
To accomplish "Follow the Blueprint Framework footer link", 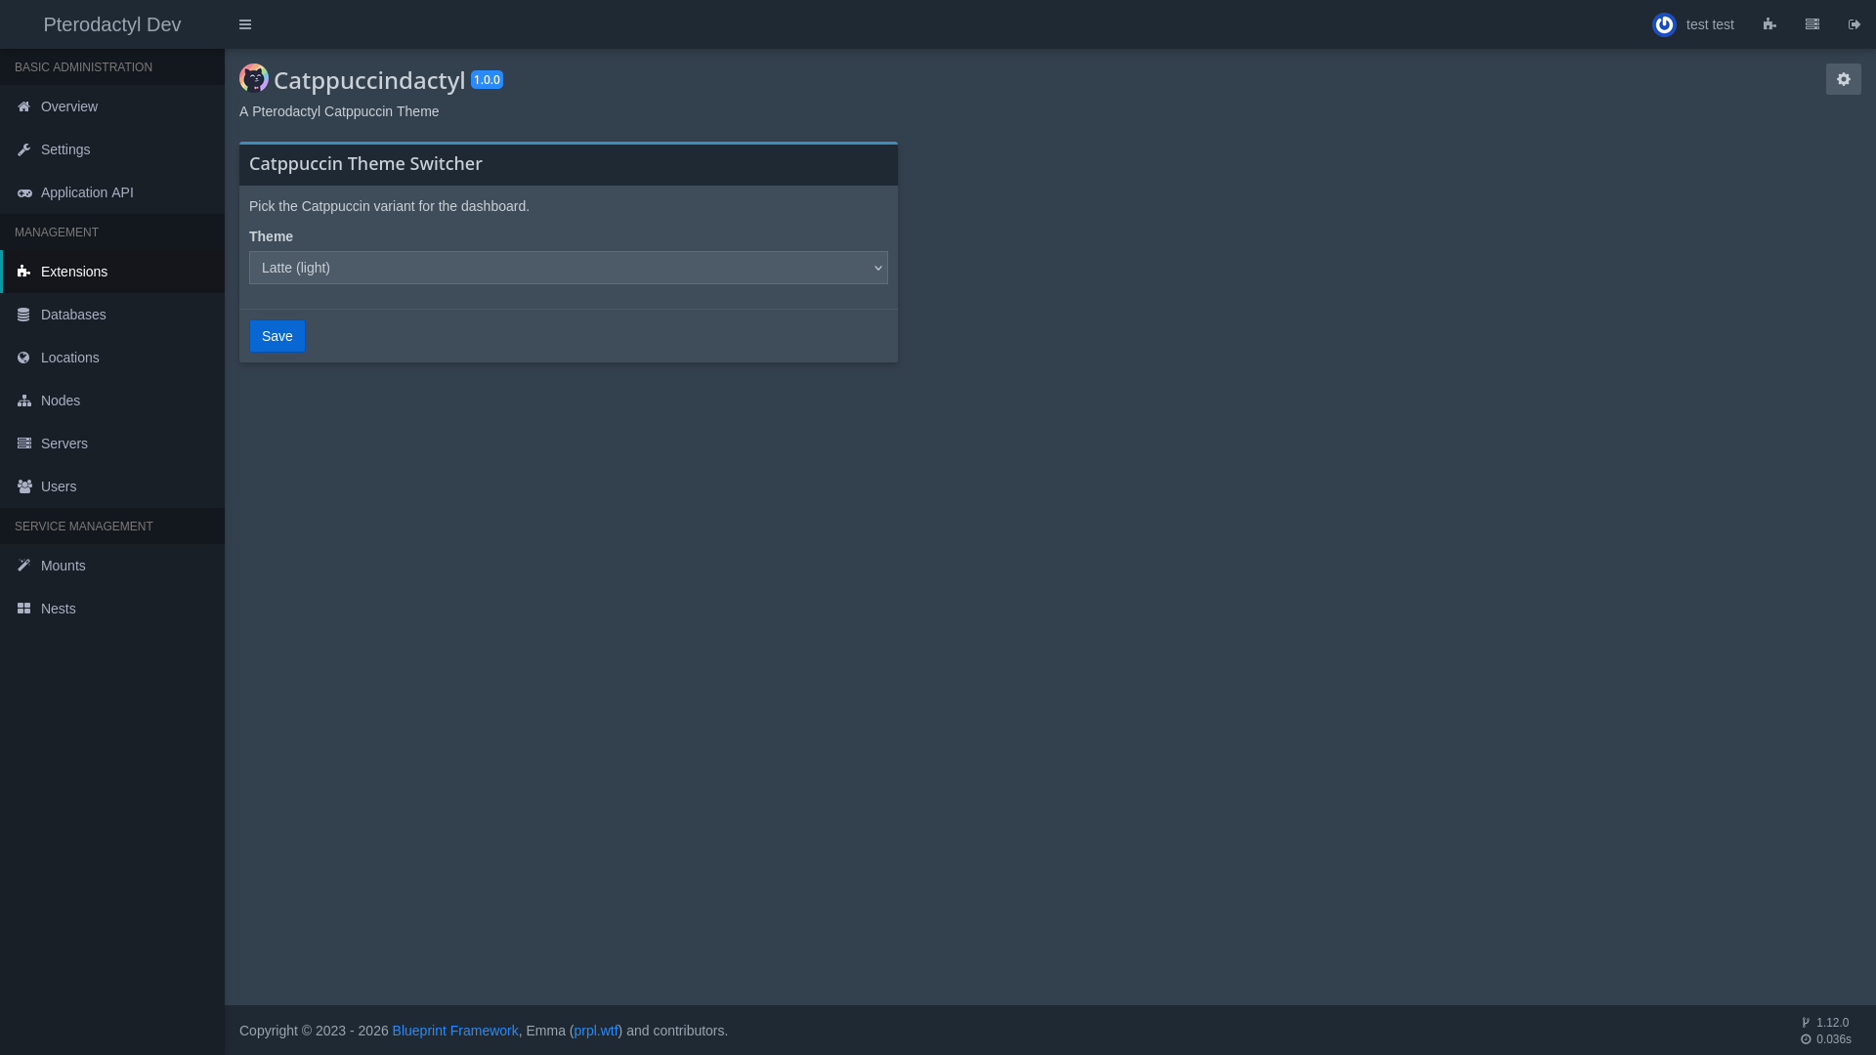I will (455, 1031).
